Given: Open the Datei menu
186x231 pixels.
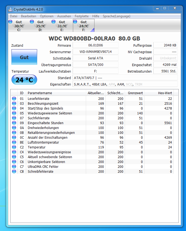Looking at the screenshot, I should tap(13, 16).
